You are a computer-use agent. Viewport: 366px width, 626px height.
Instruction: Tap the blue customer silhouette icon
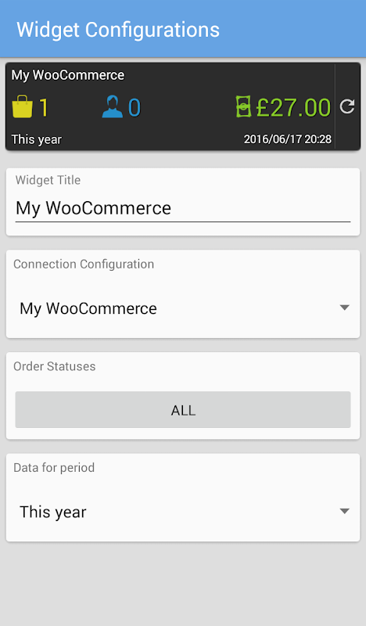point(112,106)
